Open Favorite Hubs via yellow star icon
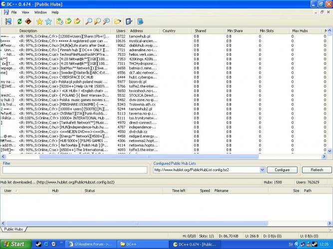 coord(39,21)
